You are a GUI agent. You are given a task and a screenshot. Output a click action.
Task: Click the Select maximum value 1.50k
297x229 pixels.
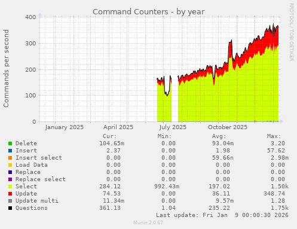point(280,187)
